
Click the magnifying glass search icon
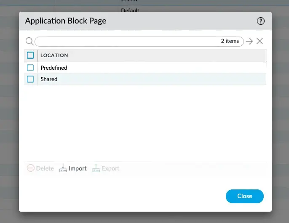coord(29,41)
